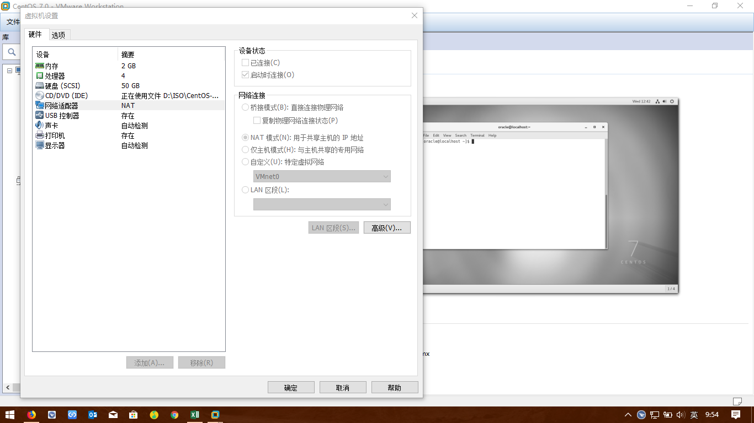This screenshot has width=754, height=423.
Task: Toggle the 已连接(C) checkbox
Action: pyautogui.click(x=246, y=63)
